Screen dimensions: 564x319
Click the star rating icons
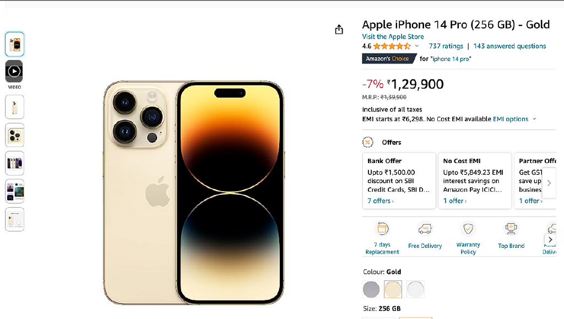[392, 46]
